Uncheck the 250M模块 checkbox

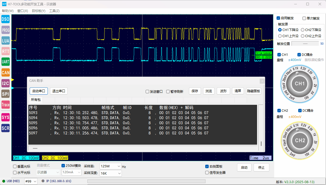coord(63,166)
